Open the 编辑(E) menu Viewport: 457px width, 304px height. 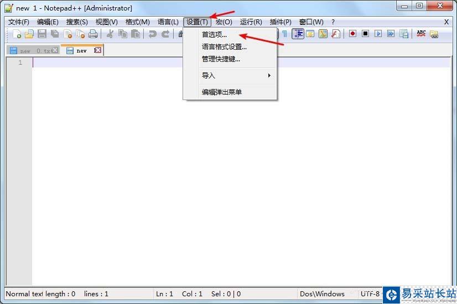pos(48,22)
